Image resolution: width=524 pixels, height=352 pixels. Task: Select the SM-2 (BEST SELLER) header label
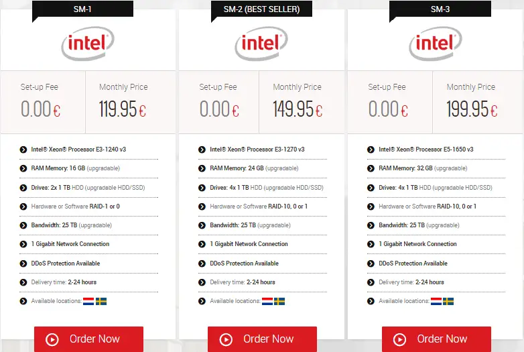tap(262, 9)
